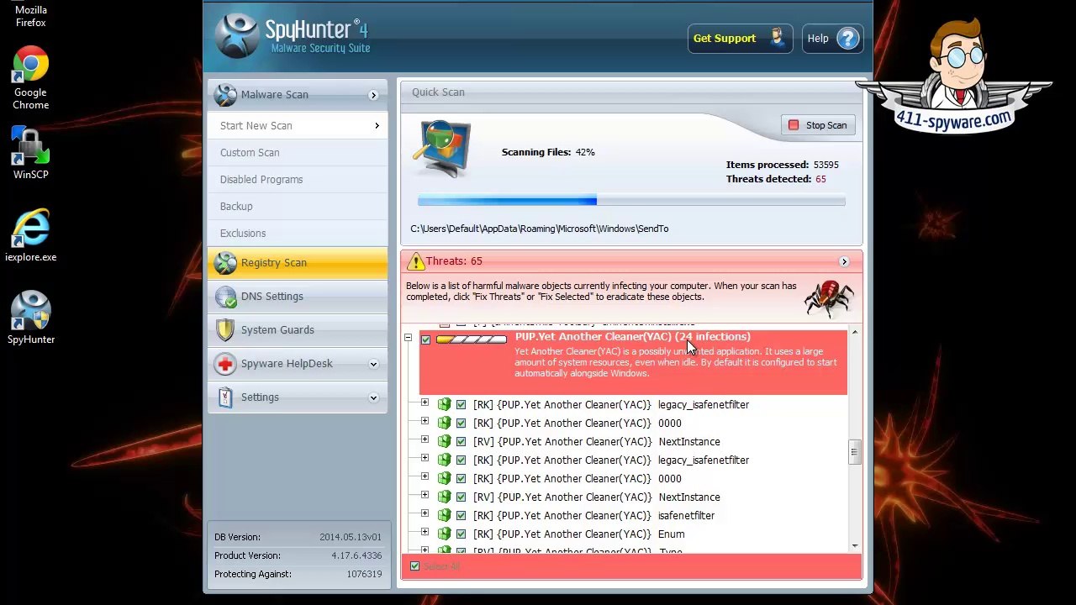Toggle the PUP.Yet Another Cleaner group checkbox

425,339
